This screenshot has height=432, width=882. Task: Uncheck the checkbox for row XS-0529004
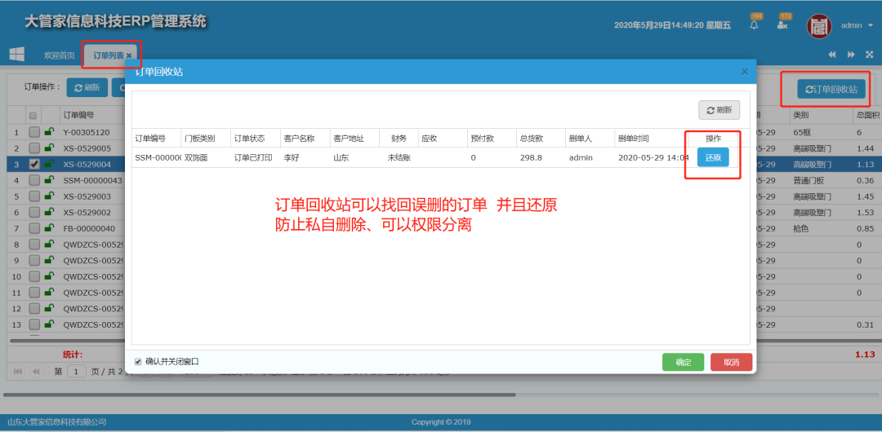[x=34, y=164]
